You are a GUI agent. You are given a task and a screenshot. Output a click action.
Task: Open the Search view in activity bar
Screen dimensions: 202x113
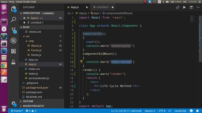click(14, 19)
